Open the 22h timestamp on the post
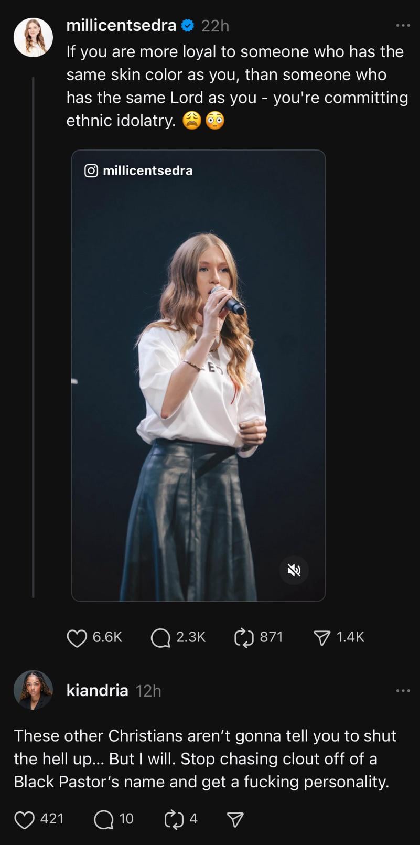 click(215, 26)
